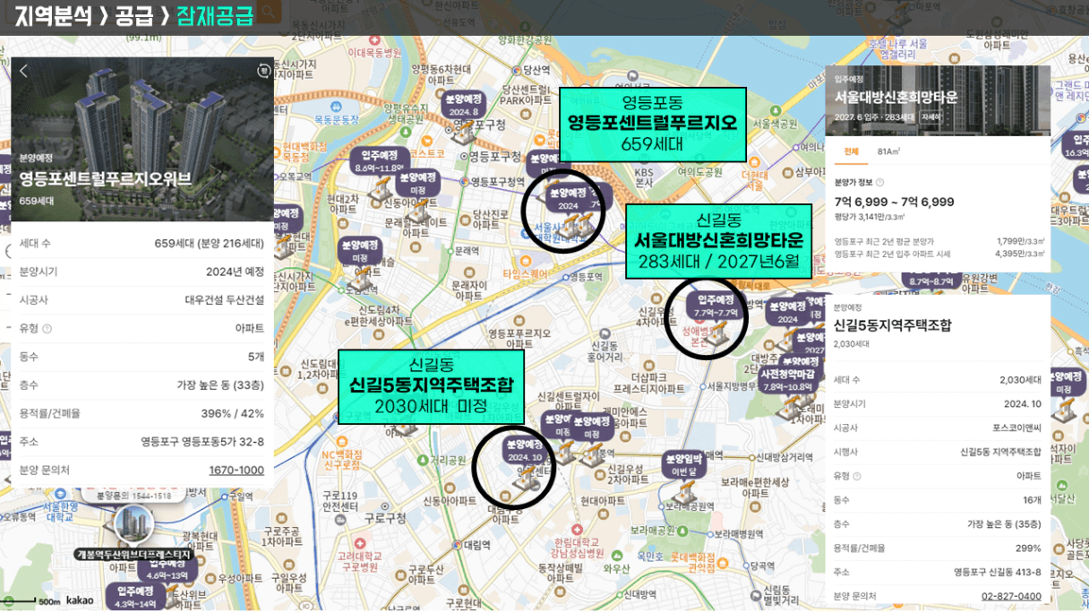
Task: Open the help icon next to 유형 in the left panel
Action: point(47,329)
